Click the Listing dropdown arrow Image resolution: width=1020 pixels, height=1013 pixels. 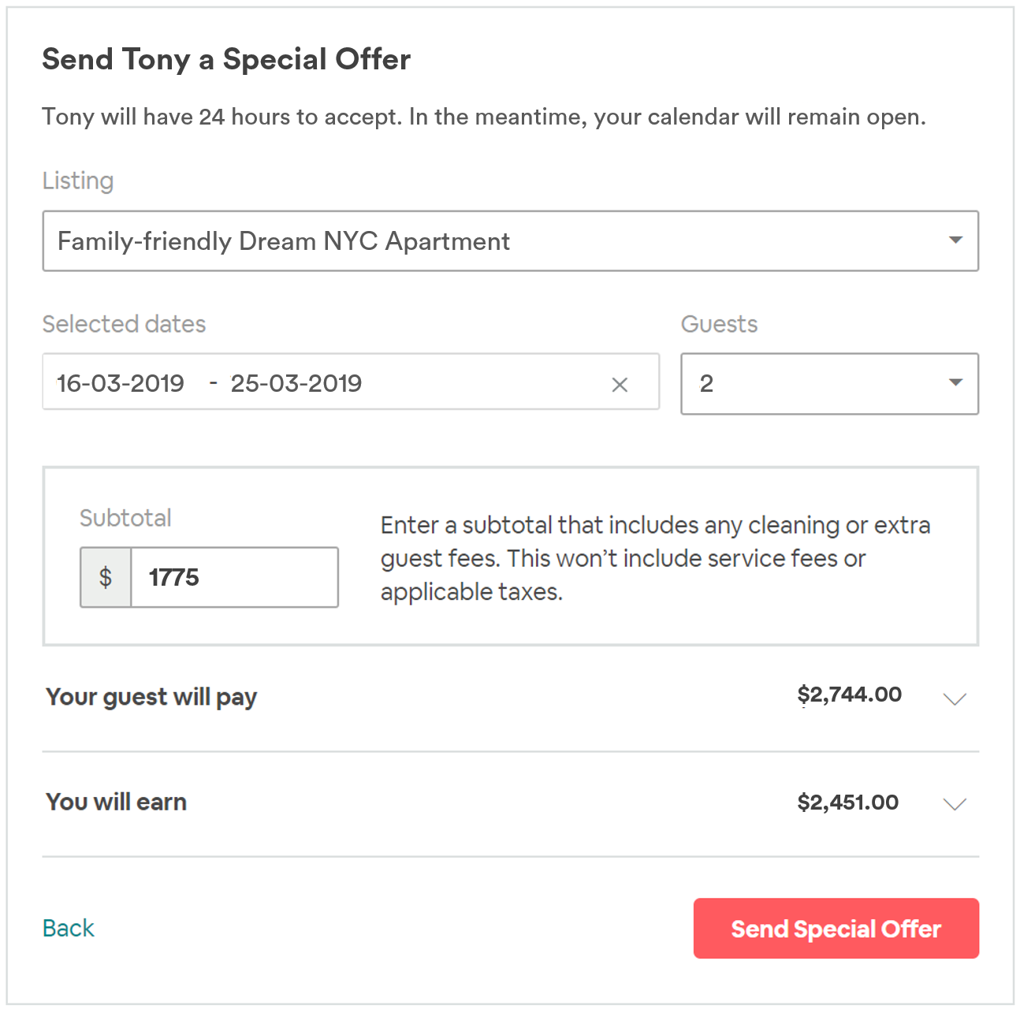pos(955,240)
